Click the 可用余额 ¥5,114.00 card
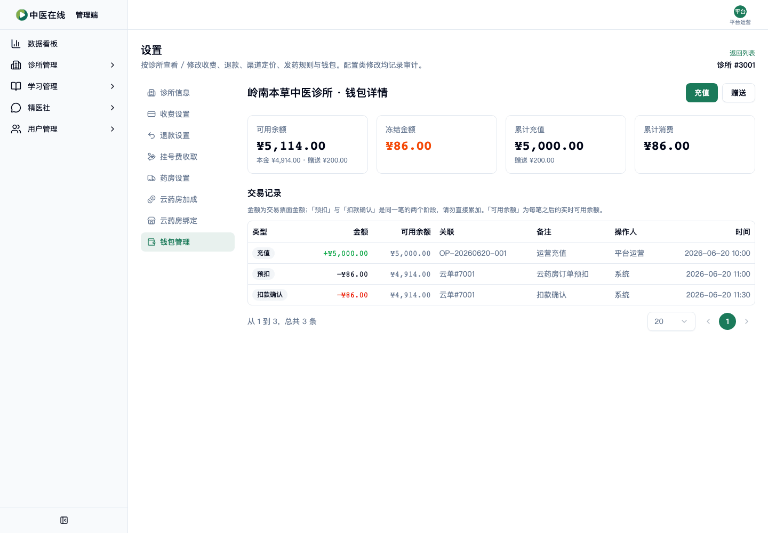The image size is (768, 533). pyautogui.click(x=308, y=144)
